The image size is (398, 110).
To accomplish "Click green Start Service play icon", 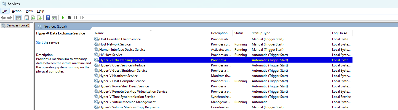I will click(x=63, y=18).
